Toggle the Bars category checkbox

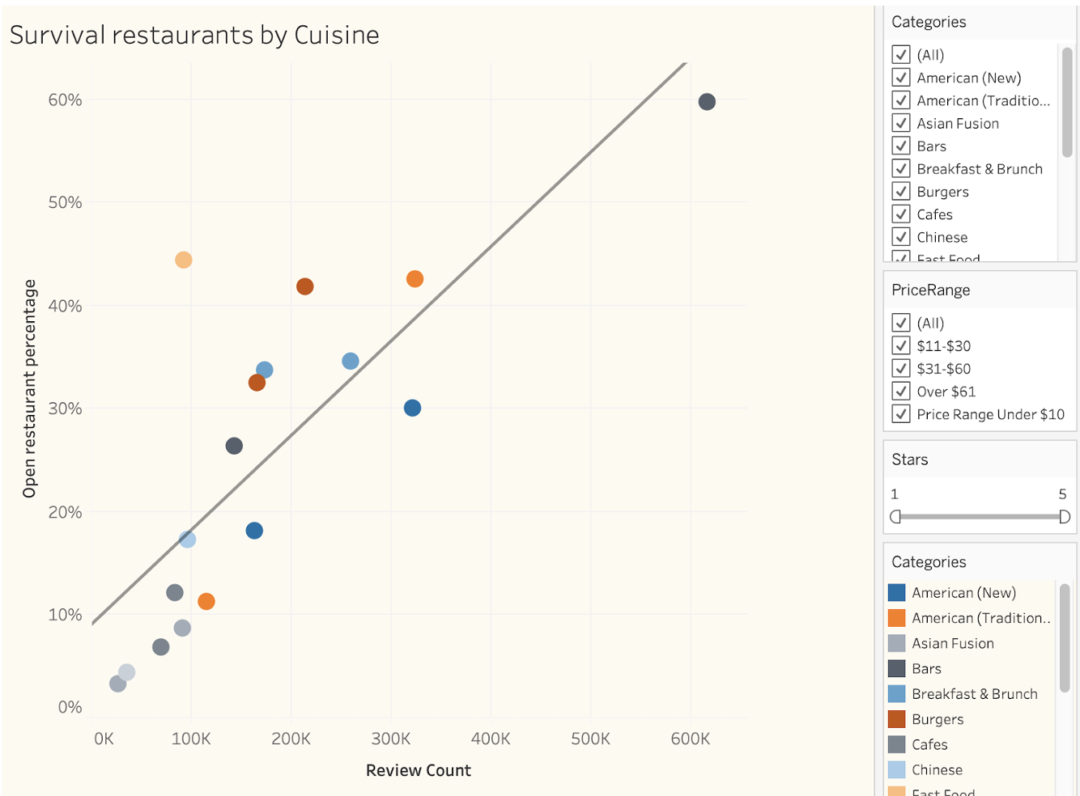pyautogui.click(x=900, y=146)
